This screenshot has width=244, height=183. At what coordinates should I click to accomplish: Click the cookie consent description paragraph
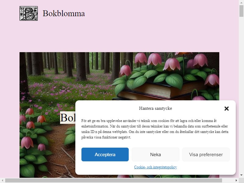point(155,129)
